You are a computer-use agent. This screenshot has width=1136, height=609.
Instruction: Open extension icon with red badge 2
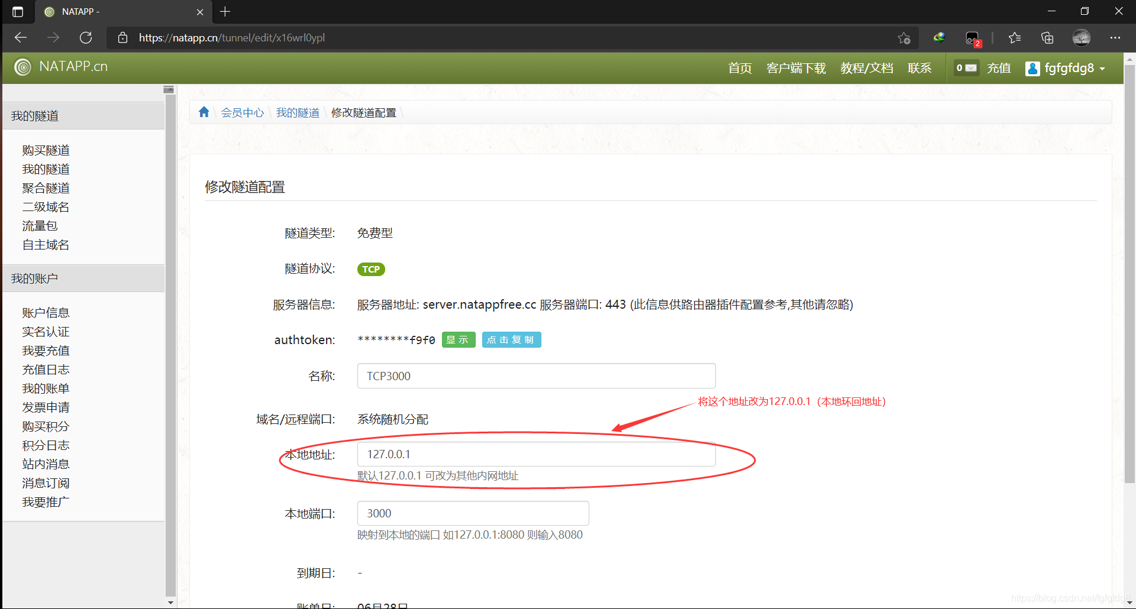coord(973,38)
